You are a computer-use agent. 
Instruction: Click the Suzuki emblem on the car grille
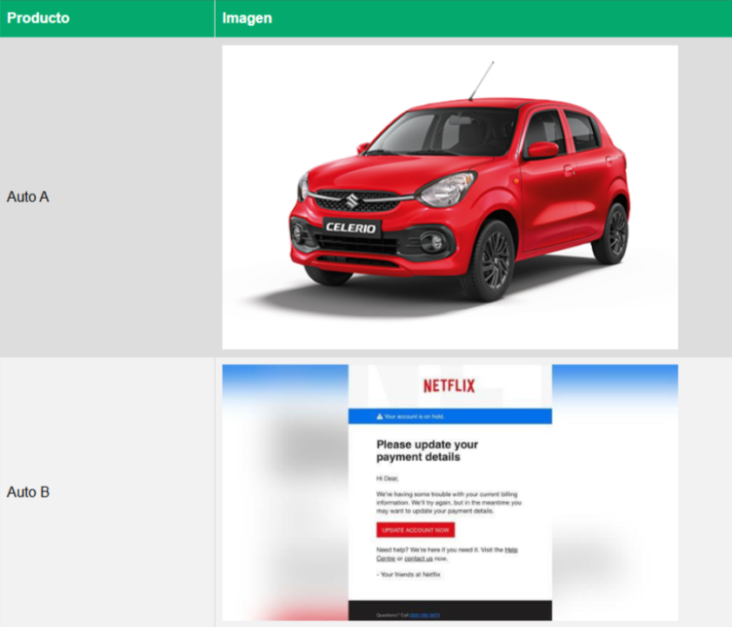(x=351, y=201)
